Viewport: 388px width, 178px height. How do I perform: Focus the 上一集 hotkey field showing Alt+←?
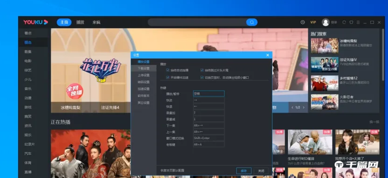click(209, 132)
